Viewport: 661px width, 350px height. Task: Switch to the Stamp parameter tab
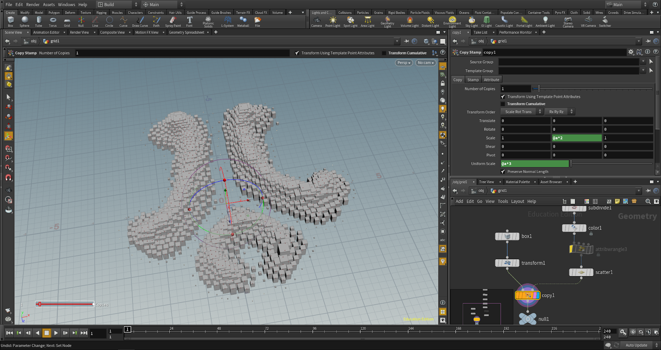pos(473,80)
